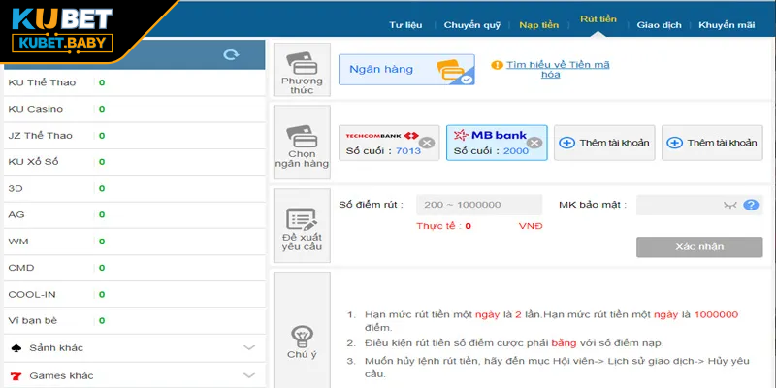
Task: Expand the Games khác section chevron
Action: (x=249, y=376)
